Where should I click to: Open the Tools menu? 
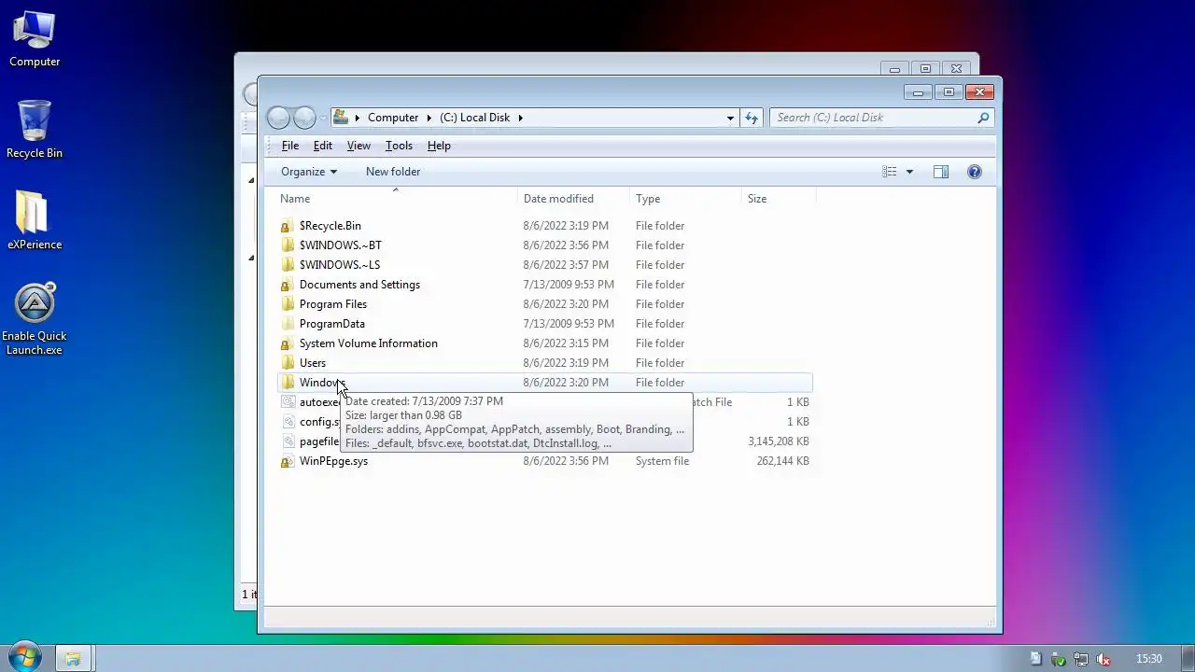click(x=399, y=146)
